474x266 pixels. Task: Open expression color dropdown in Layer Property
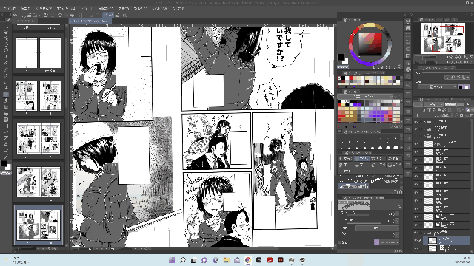click(x=437, y=87)
